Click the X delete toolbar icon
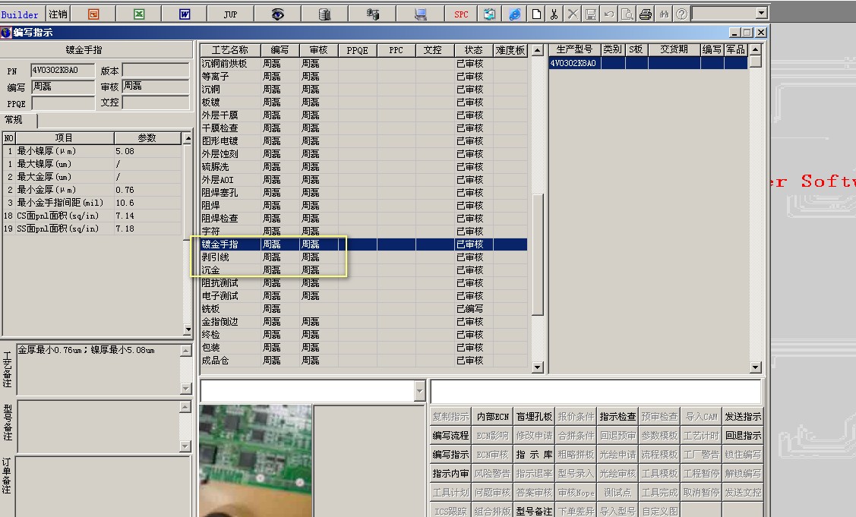Image resolution: width=856 pixels, height=517 pixels. (573, 14)
